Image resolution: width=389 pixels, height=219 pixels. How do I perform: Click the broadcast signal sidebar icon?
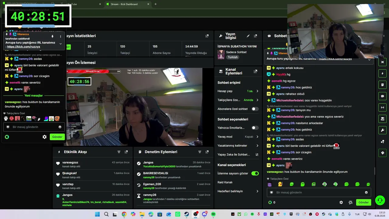coord(382,107)
